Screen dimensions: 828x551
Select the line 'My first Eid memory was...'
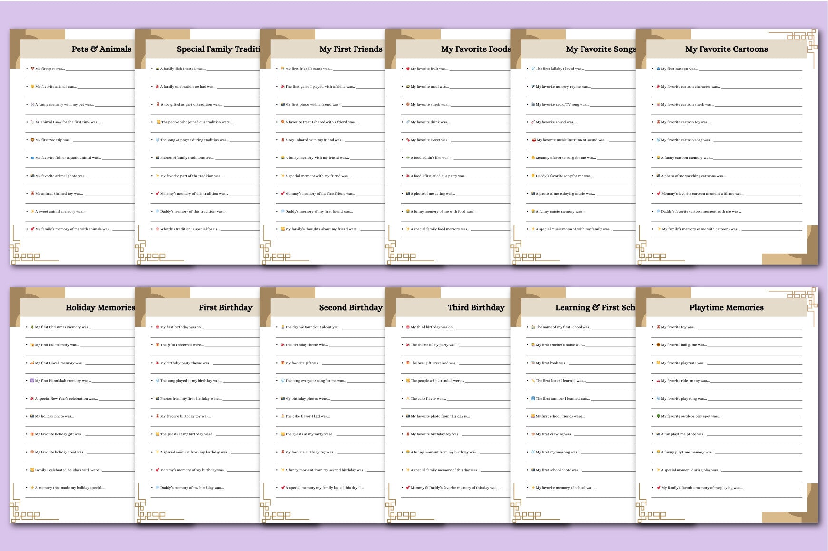click(x=57, y=345)
